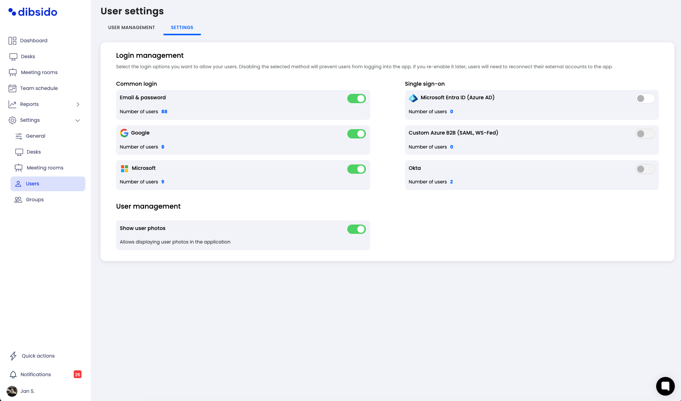Click the Quick actions lightning icon
The height and width of the screenshot is (401, 681).
[x=13, y=356]
